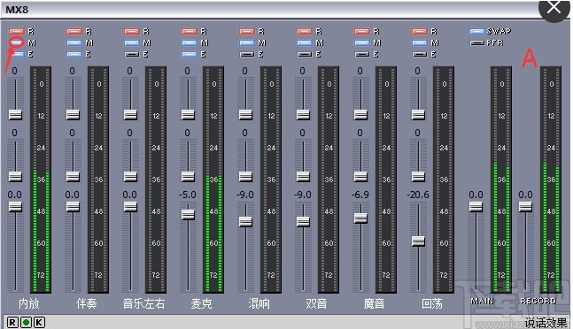This screenshot has height=329, width=573.
Task: Click the 麦克 channel level meter
Action: point(213,180)
